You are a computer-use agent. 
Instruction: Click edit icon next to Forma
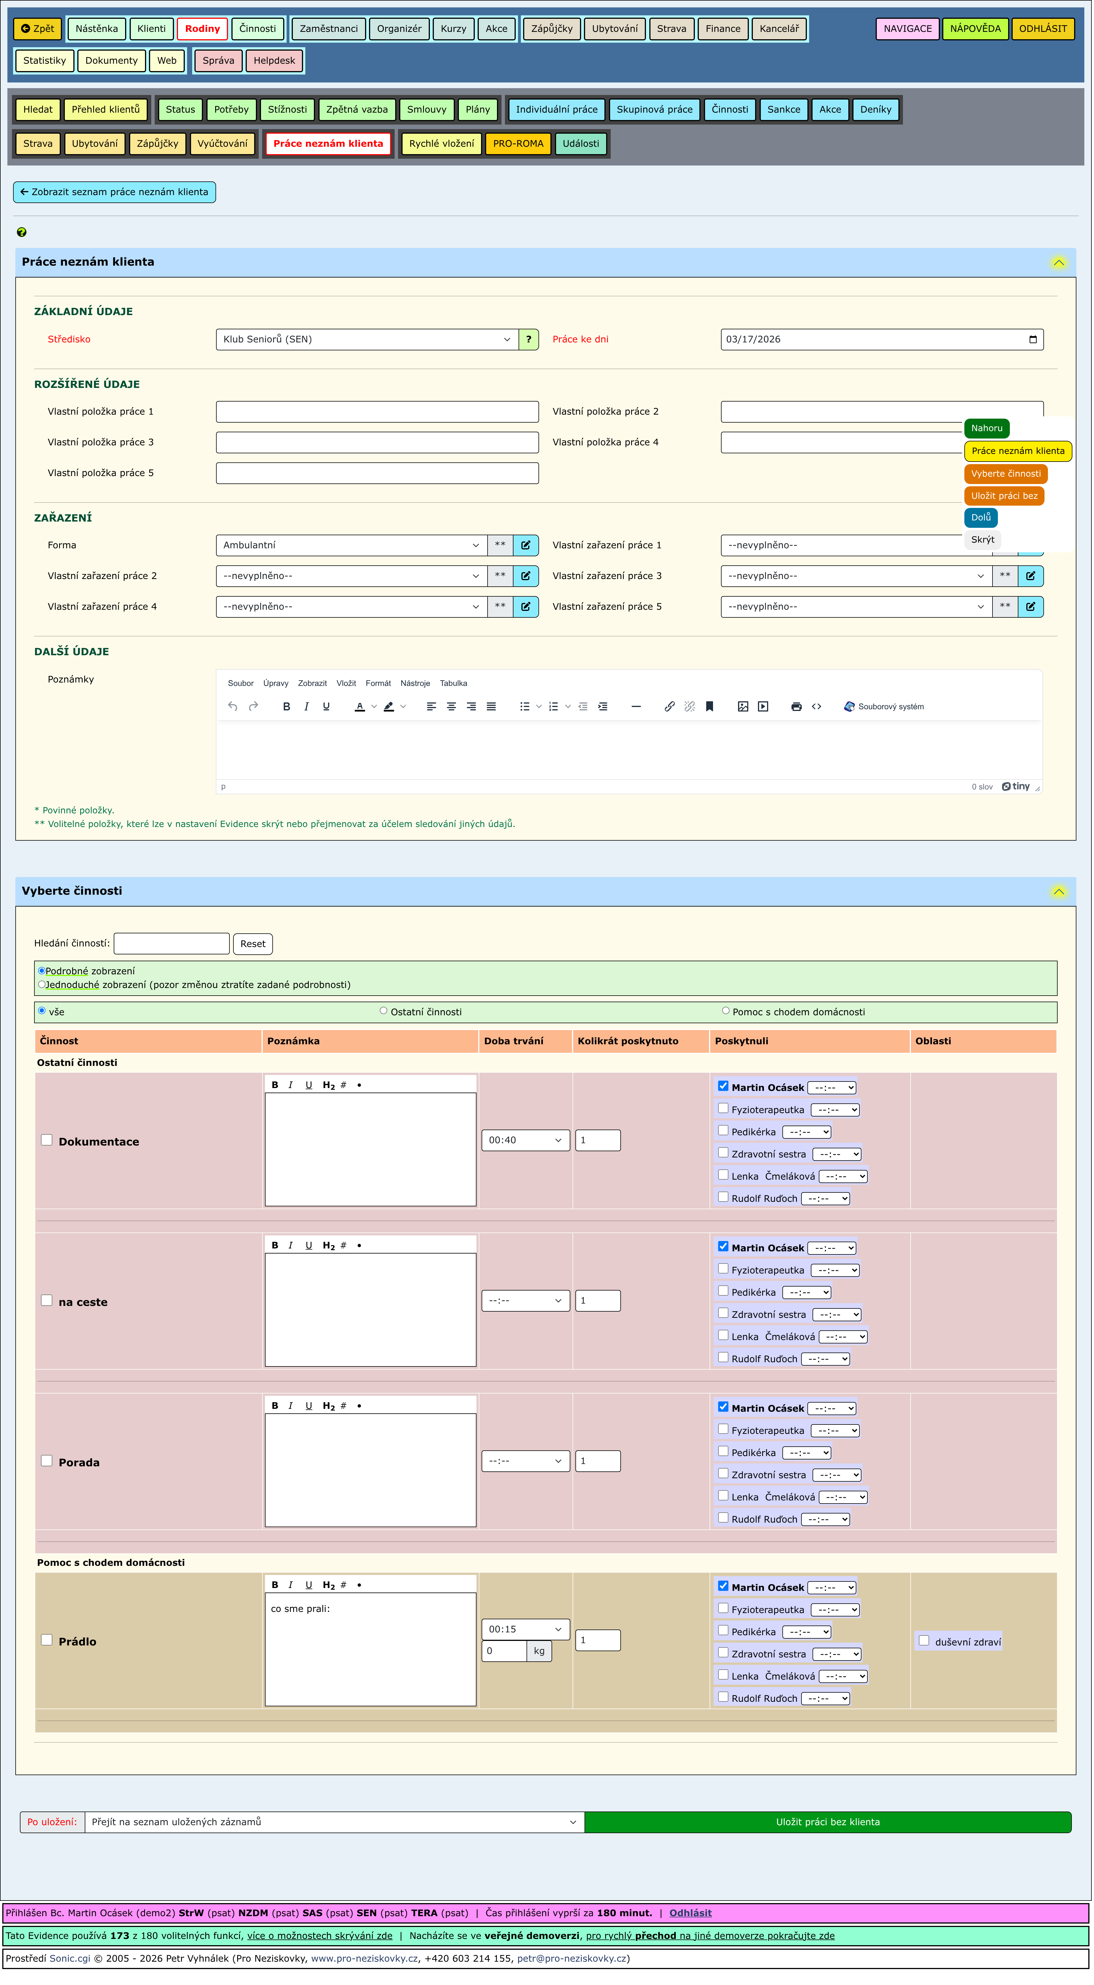525,545
